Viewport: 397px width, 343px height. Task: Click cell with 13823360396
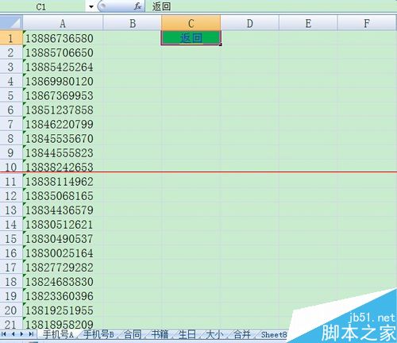click(x=63, y=296)
